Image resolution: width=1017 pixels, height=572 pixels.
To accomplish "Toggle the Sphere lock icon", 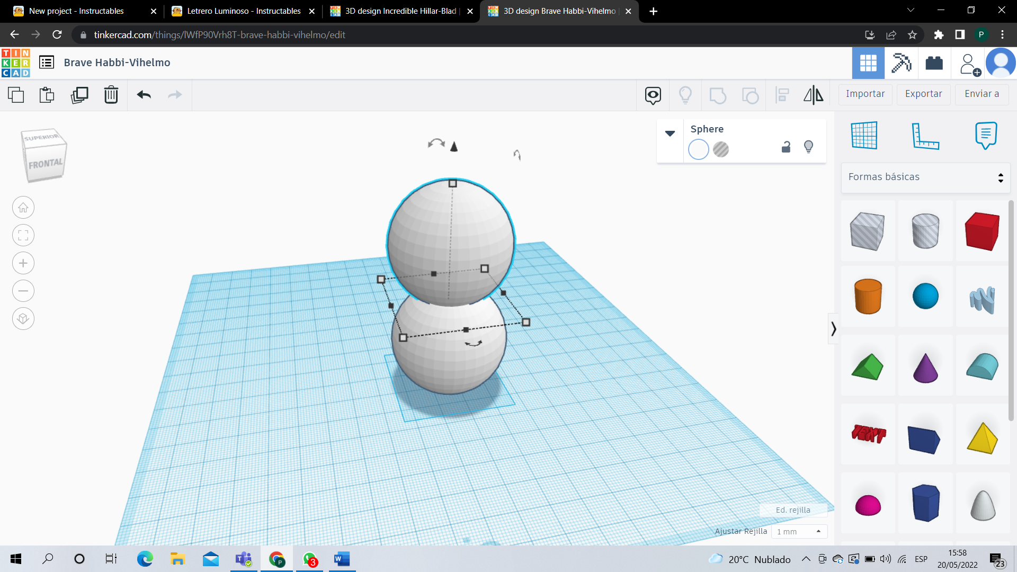I will coord(786,147).
